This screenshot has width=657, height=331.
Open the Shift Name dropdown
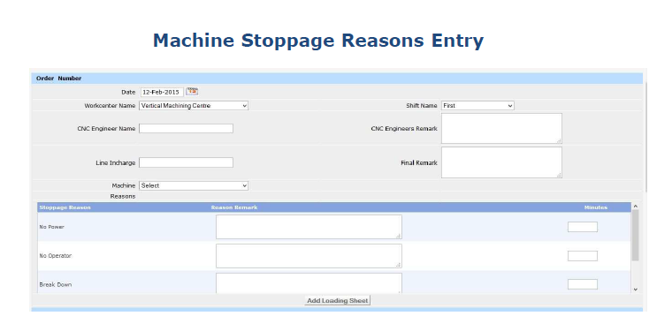477,106
